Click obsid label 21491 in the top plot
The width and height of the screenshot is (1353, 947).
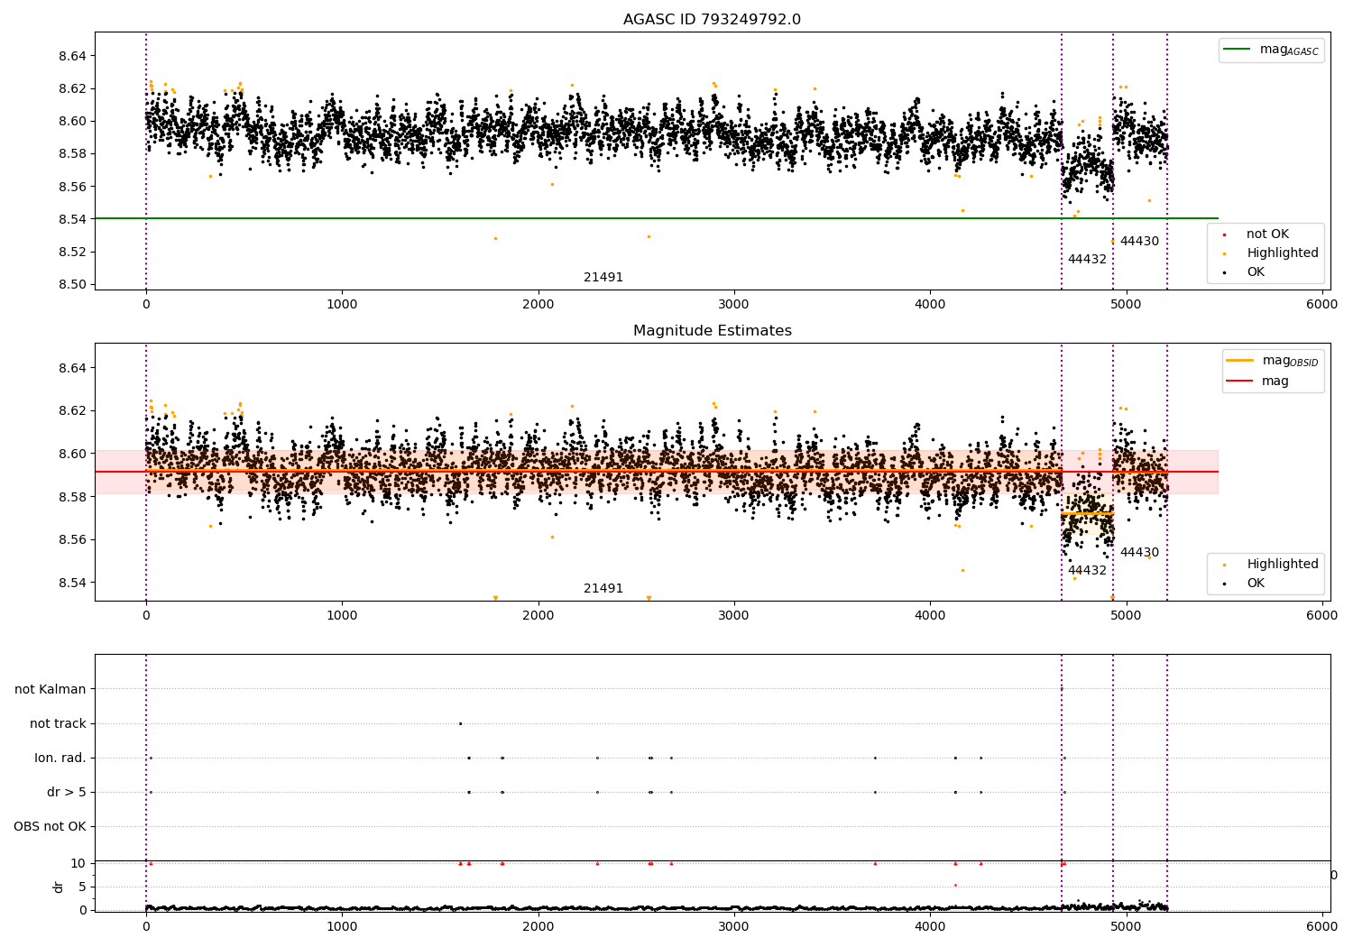[x=603, y=278]
